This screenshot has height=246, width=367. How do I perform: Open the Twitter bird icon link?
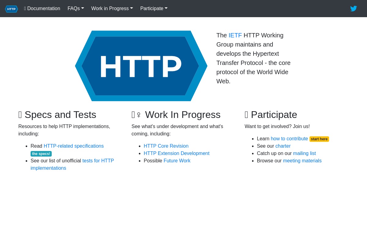point(354,9)
